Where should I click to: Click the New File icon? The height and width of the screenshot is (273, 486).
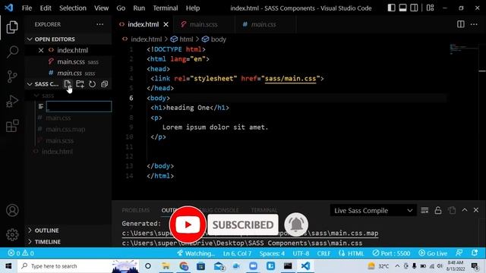pos(68,84)
